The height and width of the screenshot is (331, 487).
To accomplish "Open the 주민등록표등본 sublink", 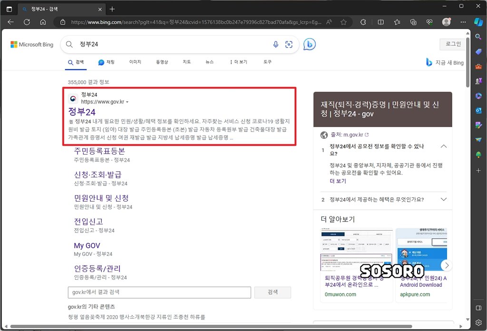I will tap(99, 151).
